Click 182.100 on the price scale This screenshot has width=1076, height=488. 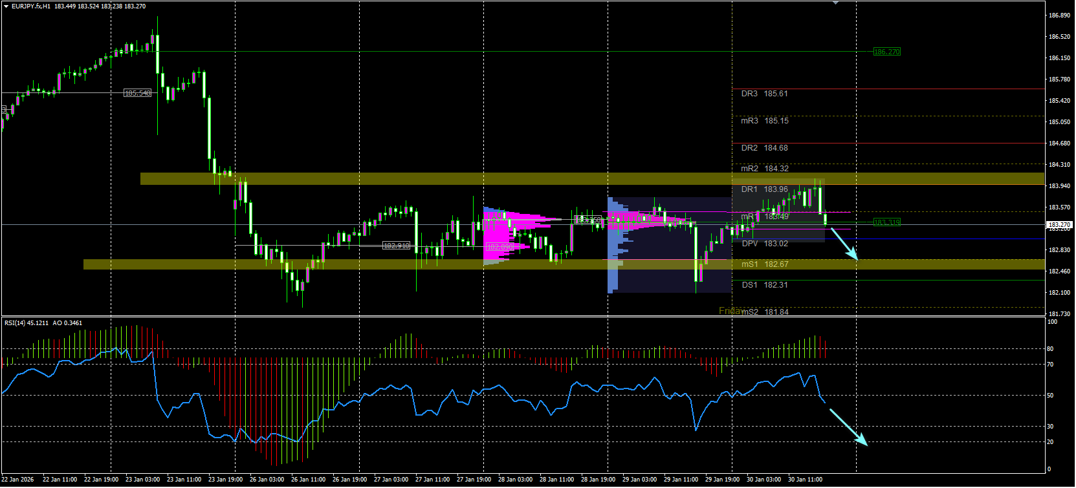coord(1059,293)
